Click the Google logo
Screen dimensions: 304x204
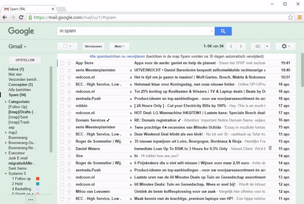click(21, 31)
